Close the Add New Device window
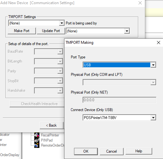Screen dimensions: 163x159 [x=140, y=3]
